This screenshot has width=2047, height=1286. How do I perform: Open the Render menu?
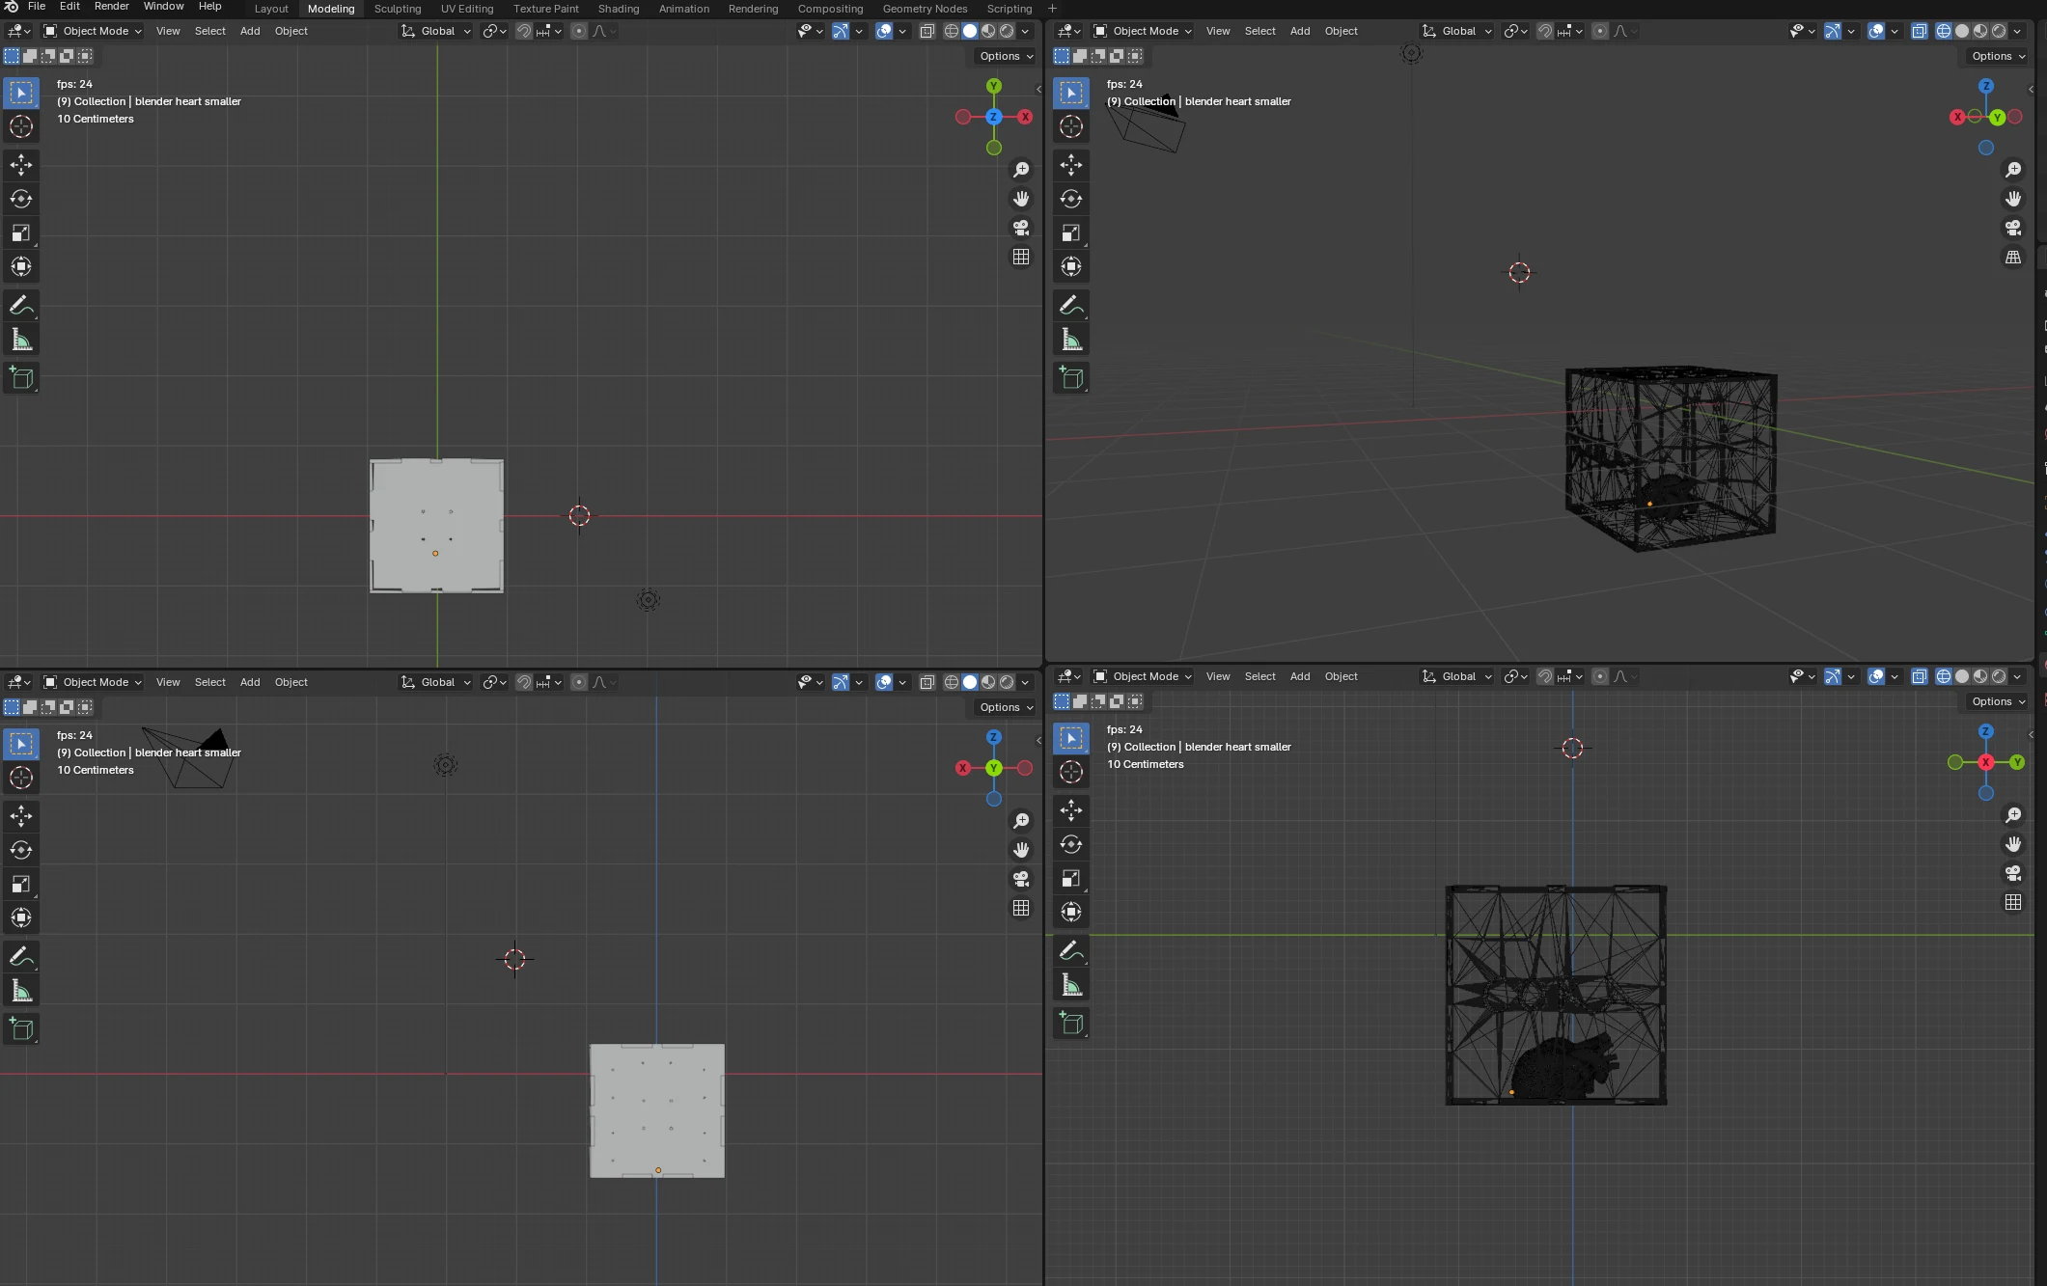[112, 7]
